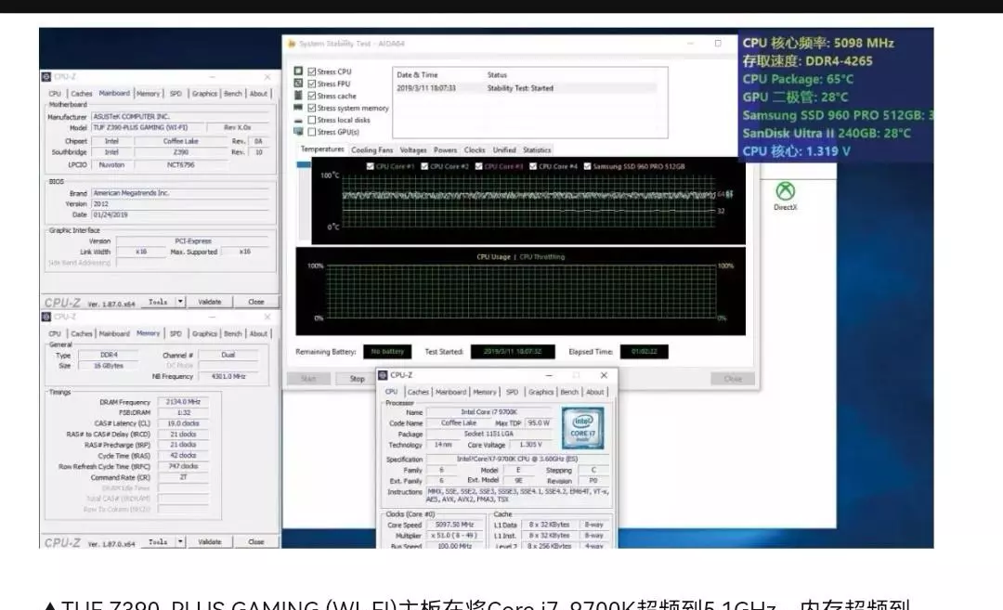1003x610 pixels.
Task: Open About tab in processor CPU-Z window
Action: point(595,392)
